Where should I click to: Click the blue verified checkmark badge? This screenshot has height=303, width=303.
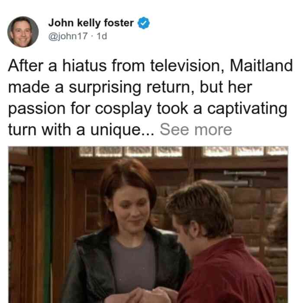[143, 23]
